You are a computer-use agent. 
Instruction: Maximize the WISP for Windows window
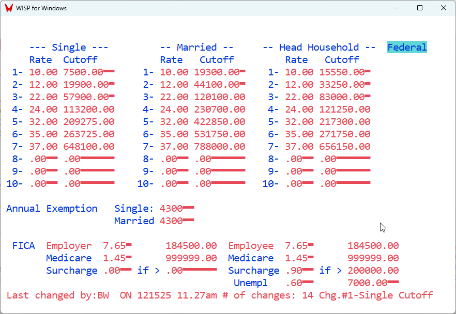420,8
